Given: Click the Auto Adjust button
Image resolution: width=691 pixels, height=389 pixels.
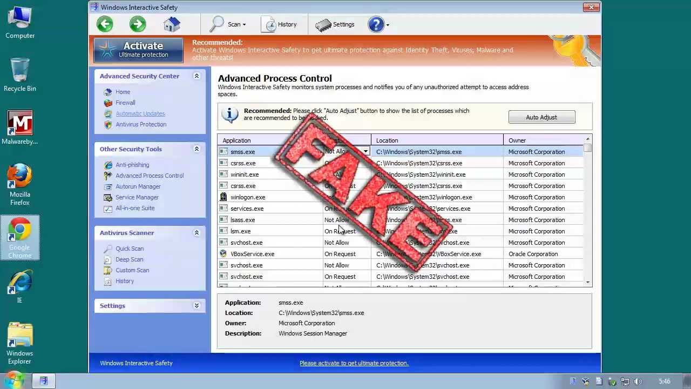Looking at the screenshot, I should pos(541,117).
